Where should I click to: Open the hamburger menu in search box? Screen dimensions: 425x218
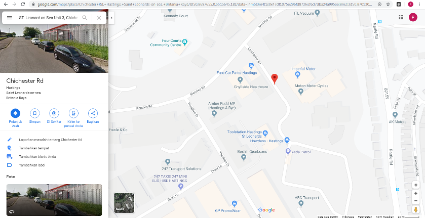[x=10, y=18]
